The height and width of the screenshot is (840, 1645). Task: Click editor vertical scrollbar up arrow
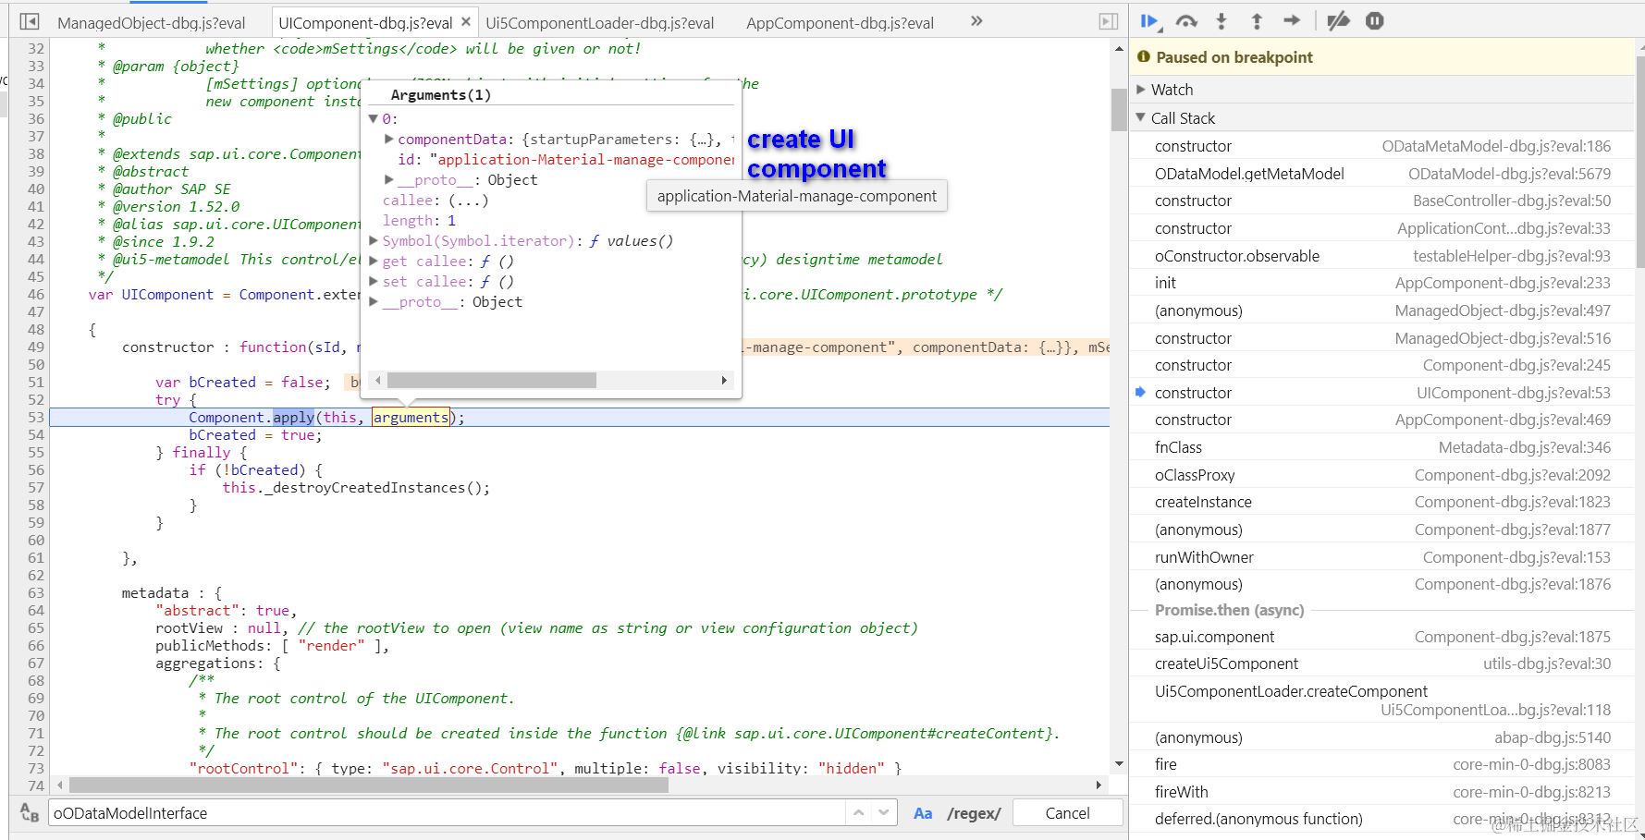[1119, 49]
